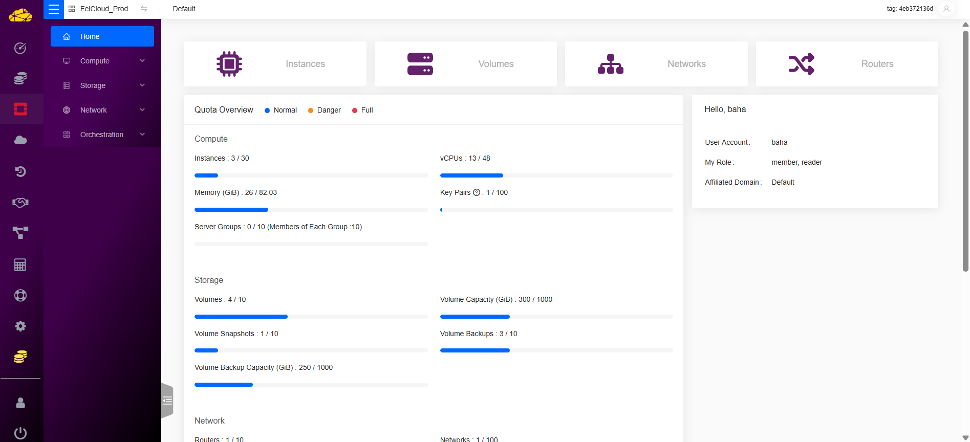970x442 pixels.
Task: Click the Key Pairs help question icon
Action: point(477,192)
